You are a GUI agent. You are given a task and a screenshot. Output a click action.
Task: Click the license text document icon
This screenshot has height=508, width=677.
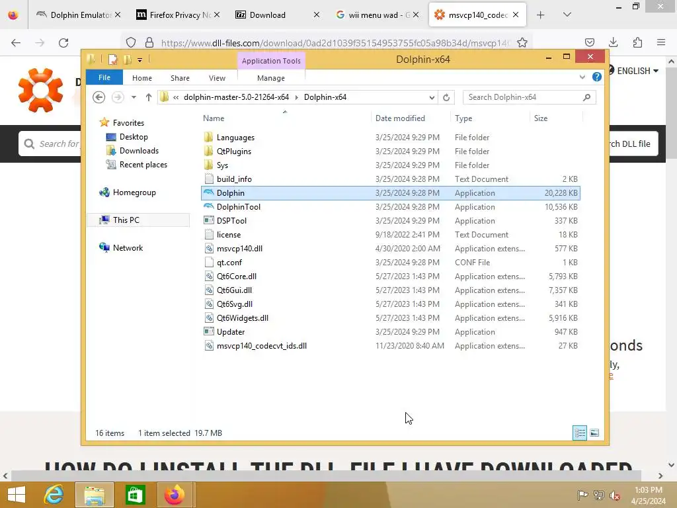208,235
